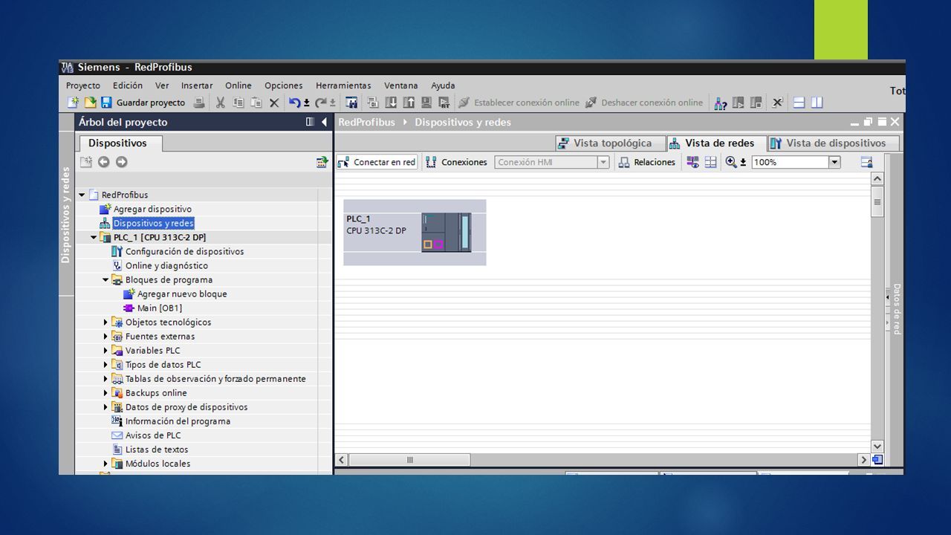Viewport: 951px width, 535px height.
Task: Click the new project icon
Action: point(73,103)
